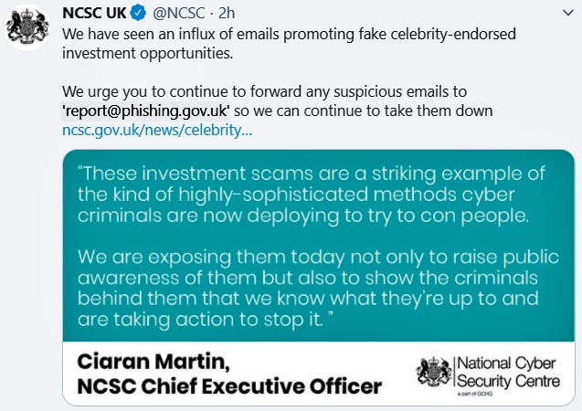This screenshot has width=582, height=411.
Task: Click the Ciaran Martin name caption
Action: [x=153, y=362]
